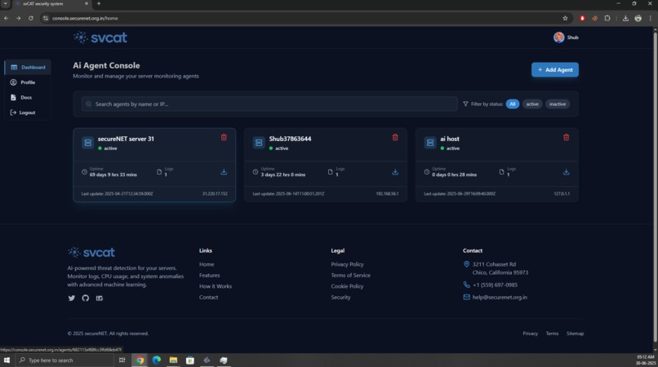Open a new browser tab
The width and height of the screenshot is (658, 367).
(x=99, y=3)
